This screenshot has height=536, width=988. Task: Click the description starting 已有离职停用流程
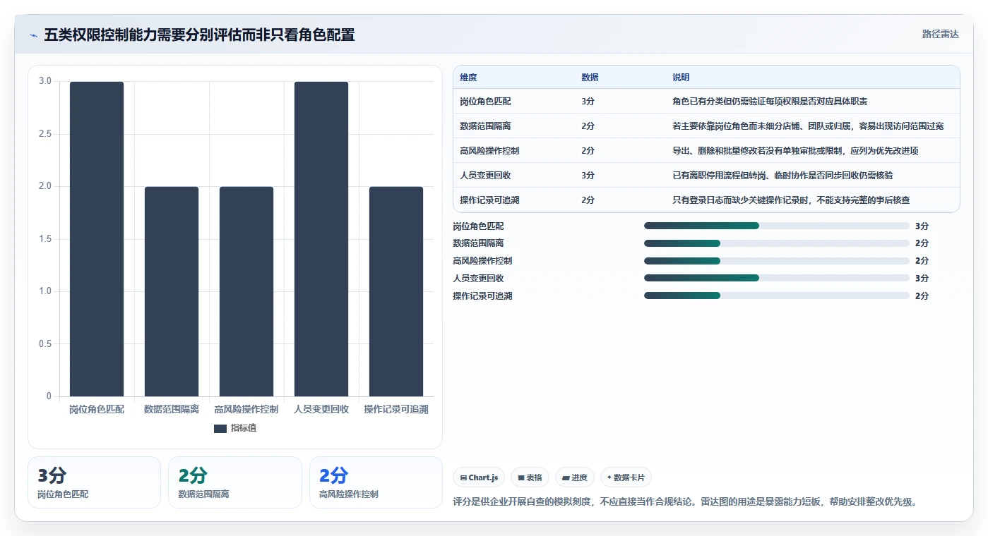pos(782,176)
